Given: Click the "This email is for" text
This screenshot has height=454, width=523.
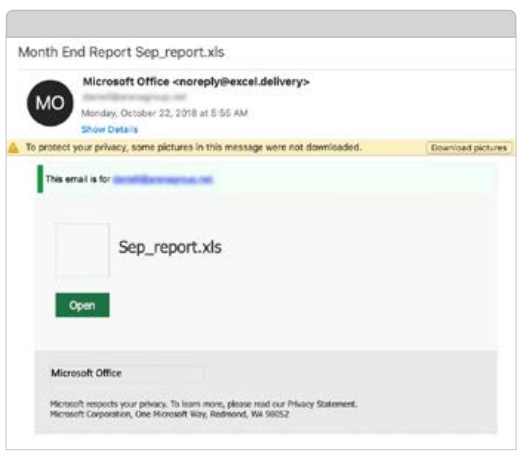Looking at the screenshot, I should (78, 179).
